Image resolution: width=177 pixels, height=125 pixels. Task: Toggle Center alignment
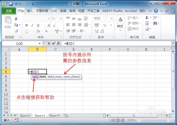click(74, 25)
